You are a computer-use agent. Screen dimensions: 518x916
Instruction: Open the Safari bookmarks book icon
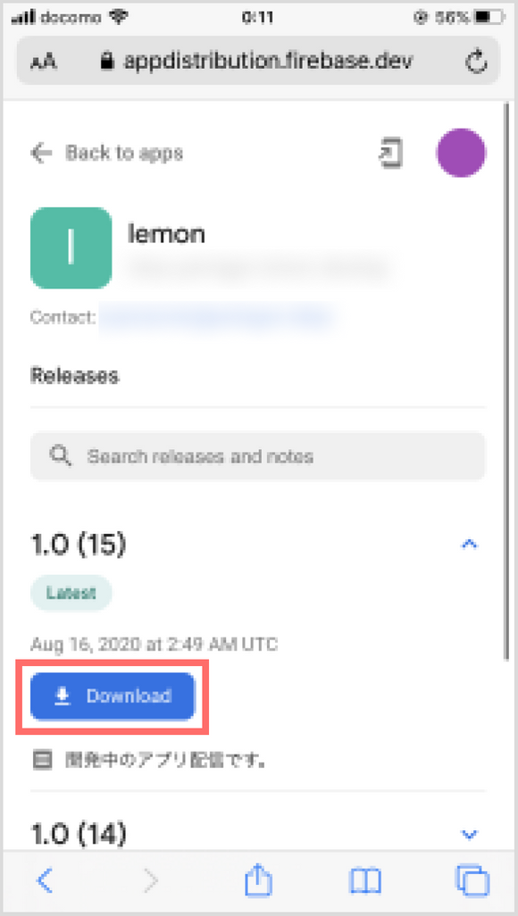point(364,879)
